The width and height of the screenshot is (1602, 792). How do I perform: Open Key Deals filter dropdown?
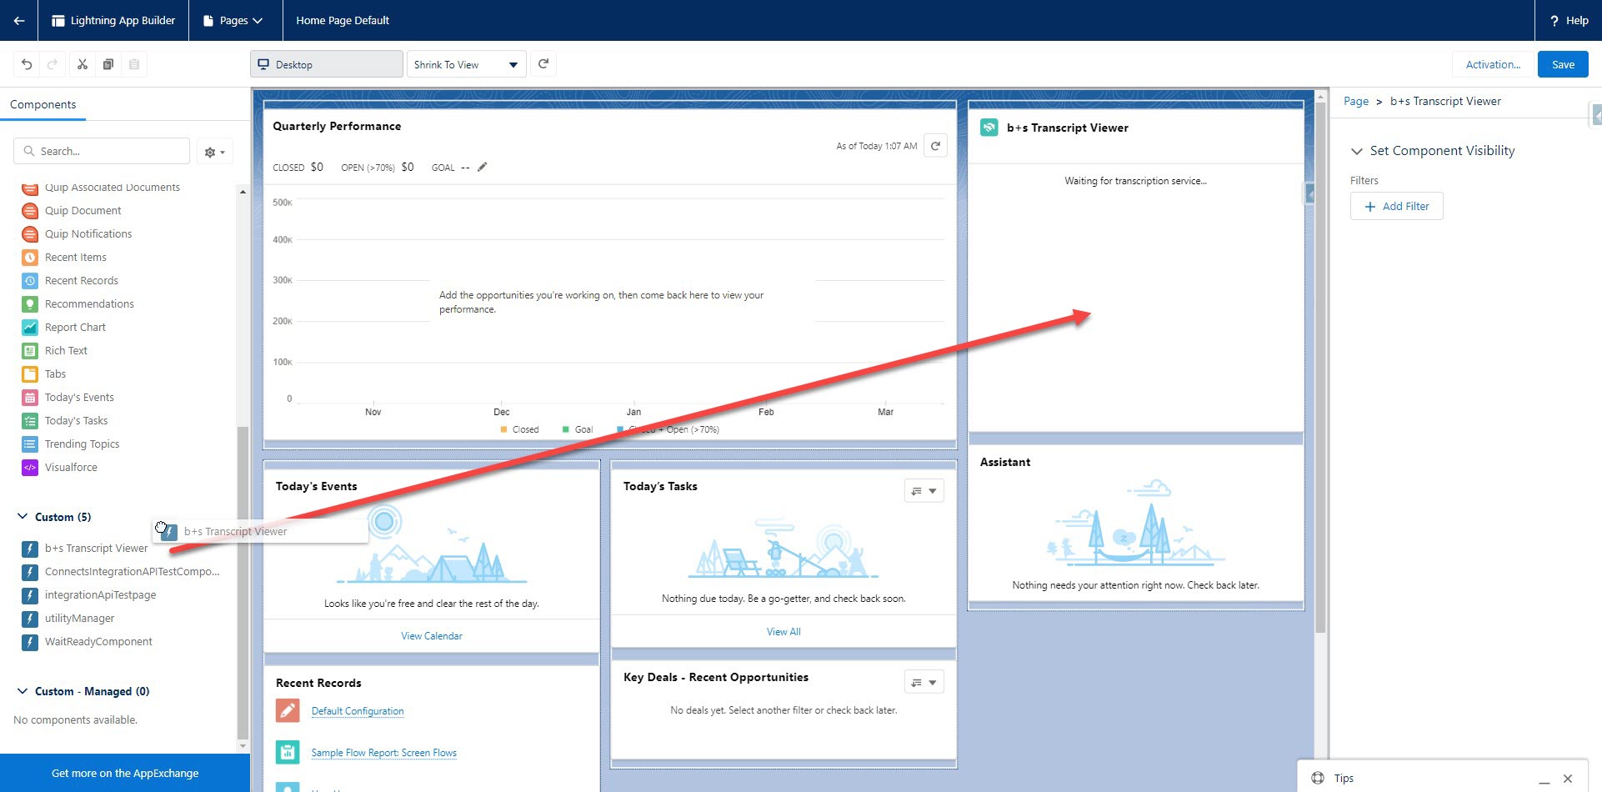click(924, 682)
